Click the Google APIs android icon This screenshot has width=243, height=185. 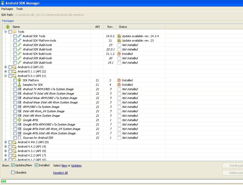coord(19,120)
